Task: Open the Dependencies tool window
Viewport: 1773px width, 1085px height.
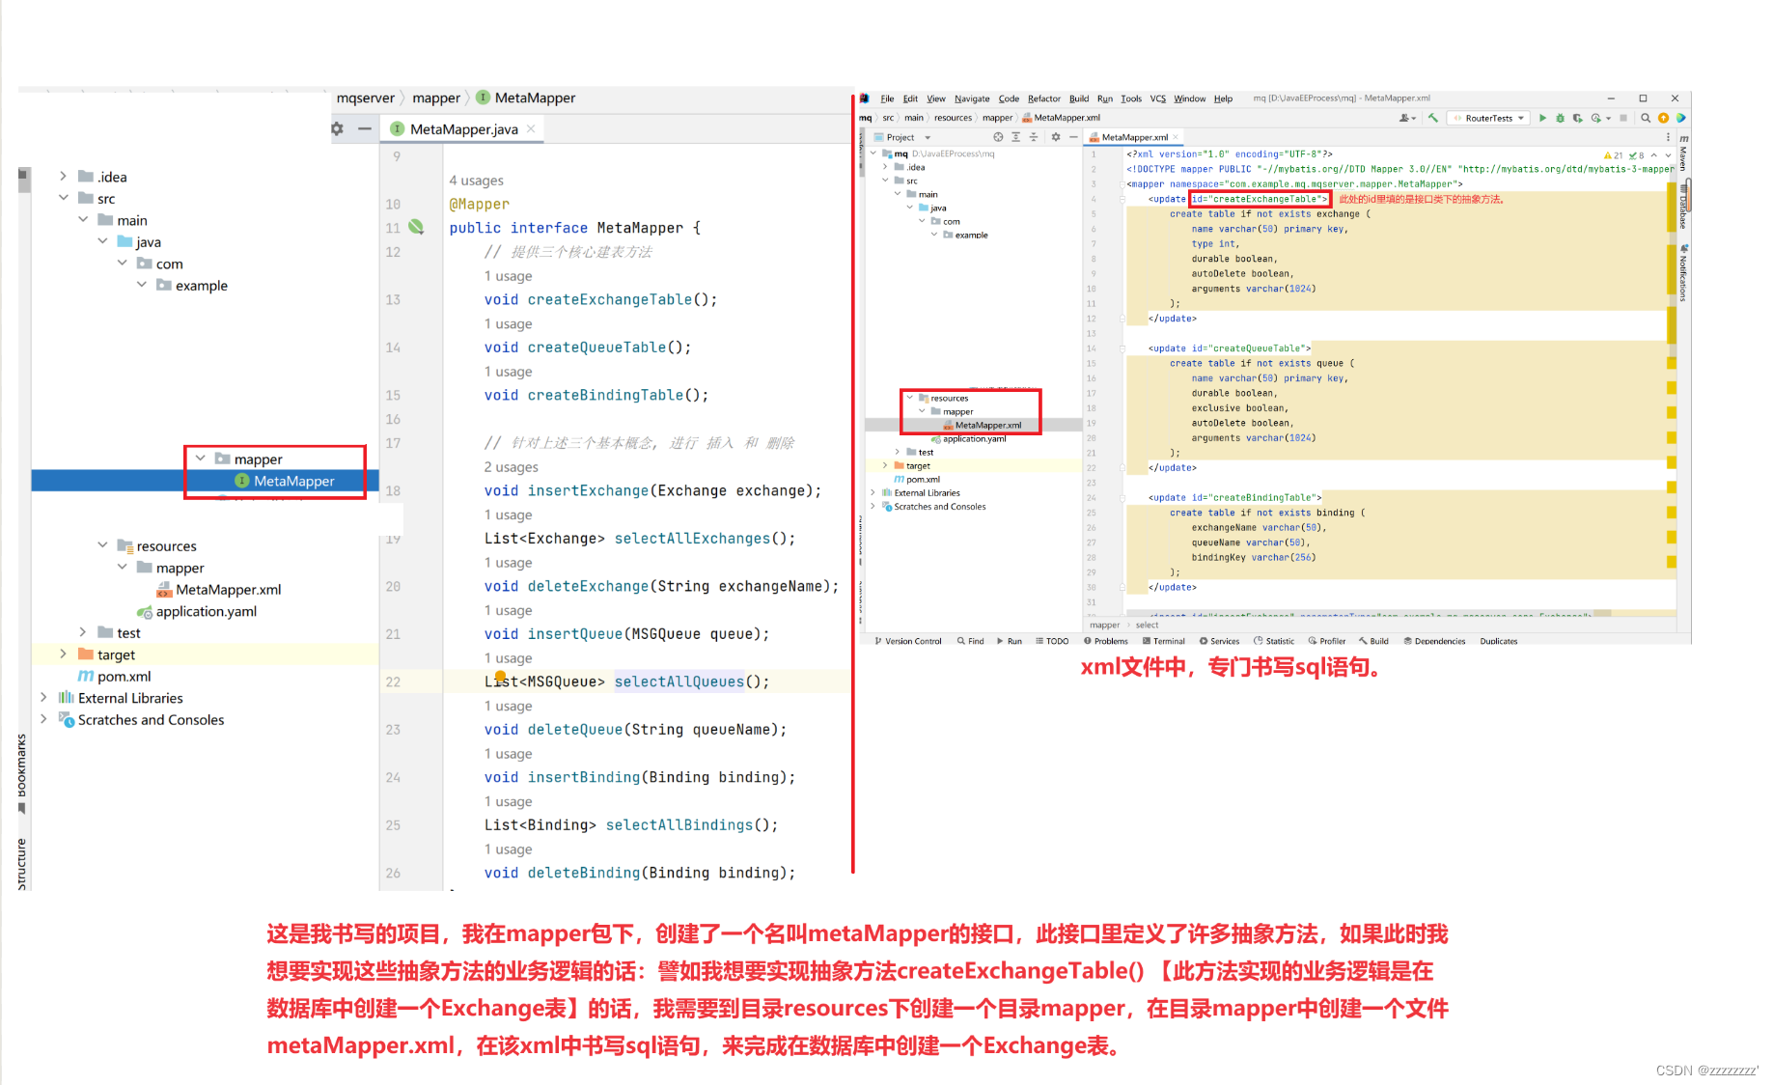Action: click(1434, 641)
